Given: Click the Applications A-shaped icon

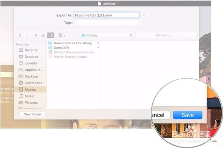Looking at the screenshot, I should point(21,70).
